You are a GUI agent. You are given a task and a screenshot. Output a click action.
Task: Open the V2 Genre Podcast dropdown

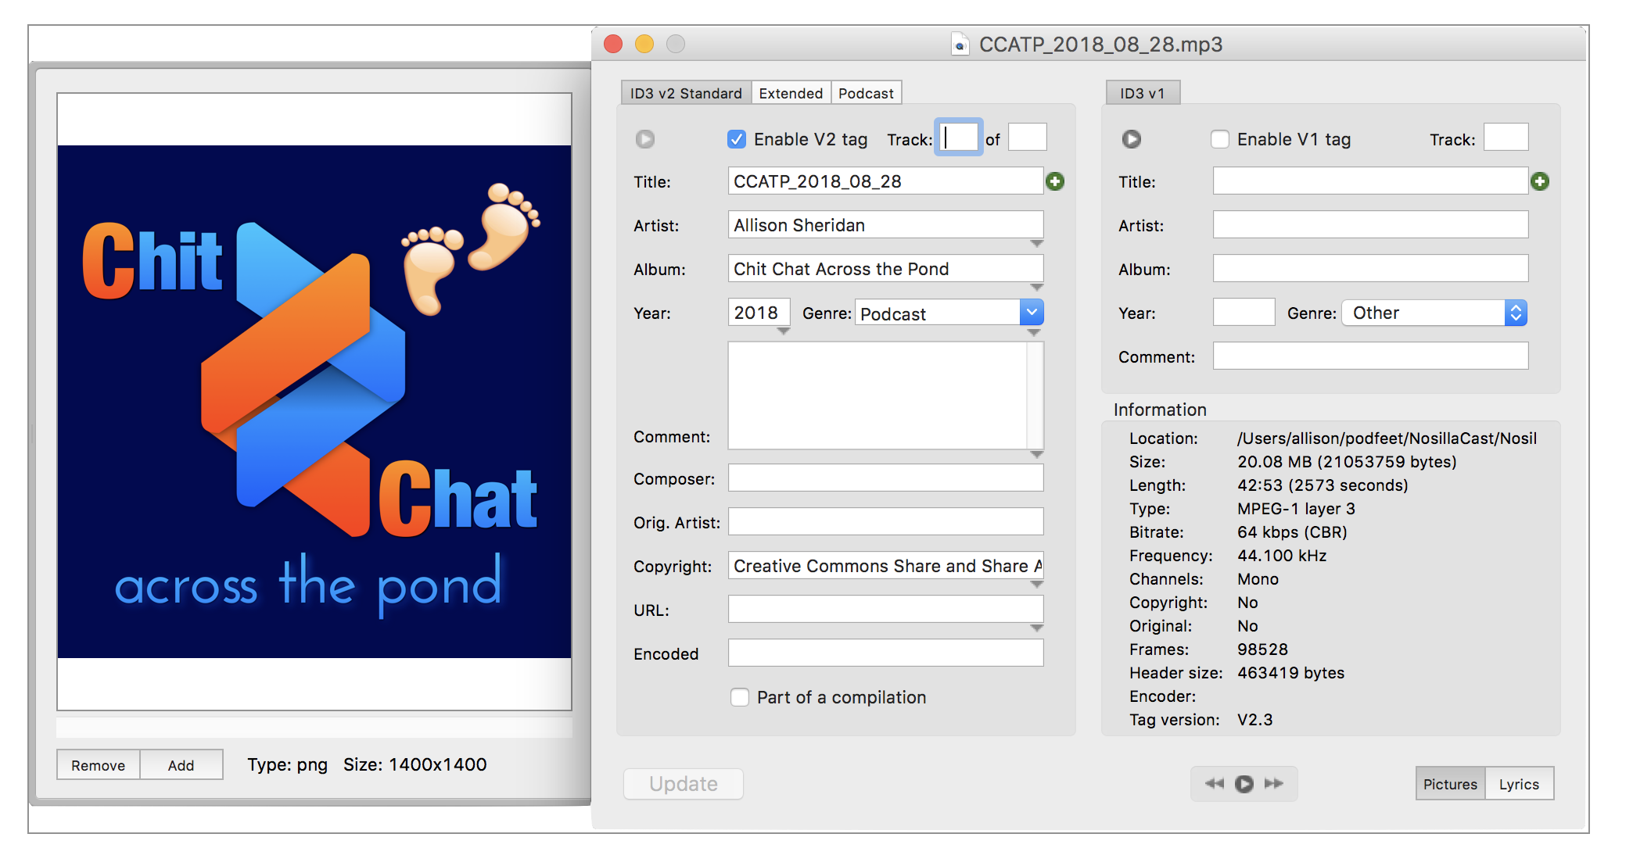point(1032,313)
